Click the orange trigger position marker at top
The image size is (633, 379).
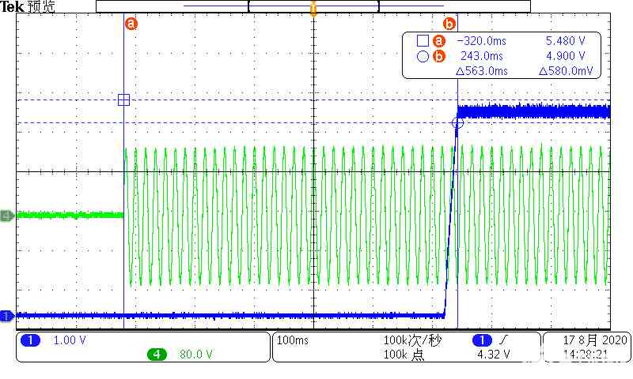coord(313,8)
